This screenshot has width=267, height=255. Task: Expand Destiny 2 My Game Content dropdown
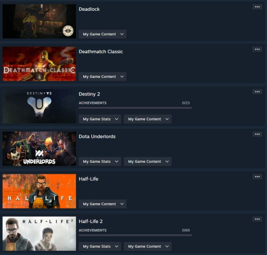[147, 119]
